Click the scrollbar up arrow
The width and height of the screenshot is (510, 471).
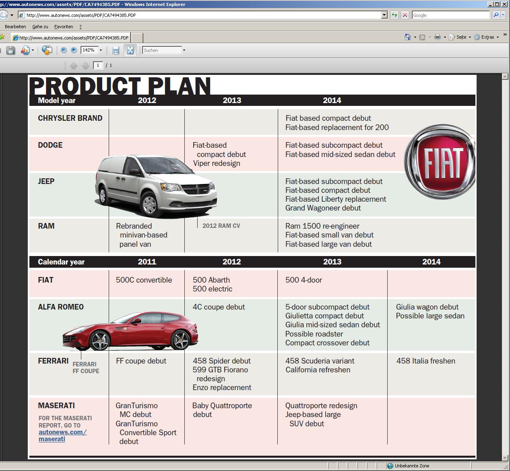click(505, 76)
